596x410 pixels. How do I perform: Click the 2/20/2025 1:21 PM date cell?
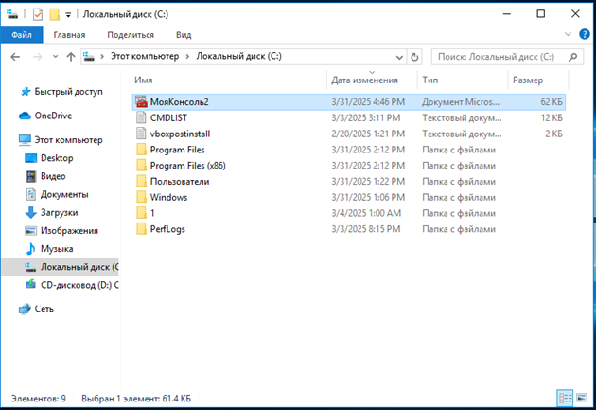point(368,134)
